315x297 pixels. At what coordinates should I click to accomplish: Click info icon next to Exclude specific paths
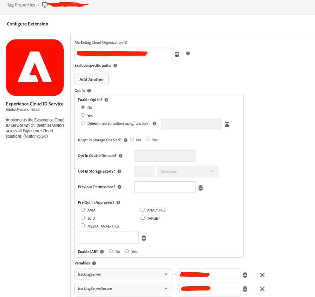point(115,66)
